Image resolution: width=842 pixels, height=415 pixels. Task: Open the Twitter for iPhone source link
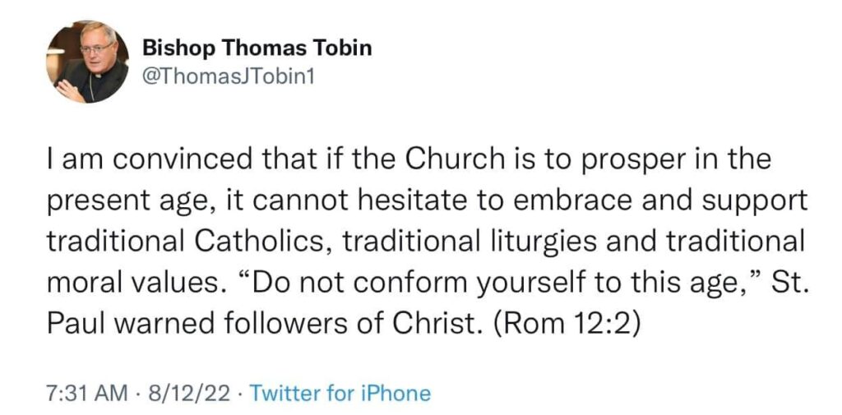pyautogui.click(x=340, y=393)
